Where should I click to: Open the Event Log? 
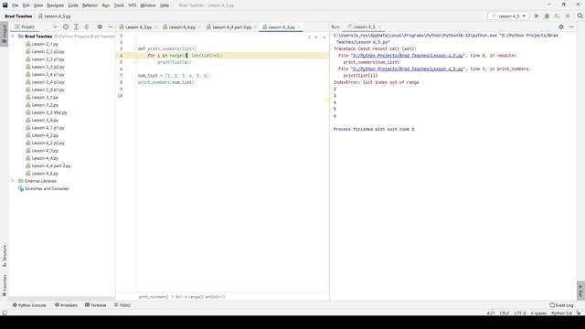(561, 305)
